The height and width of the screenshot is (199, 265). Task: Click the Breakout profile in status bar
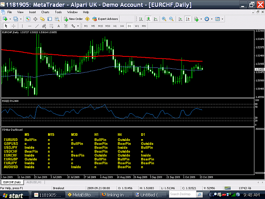click(59, 188)
